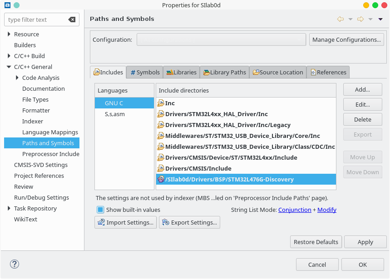Click the Inc include directory folder icon
The image size is (390, 279).
coord(161,103)
